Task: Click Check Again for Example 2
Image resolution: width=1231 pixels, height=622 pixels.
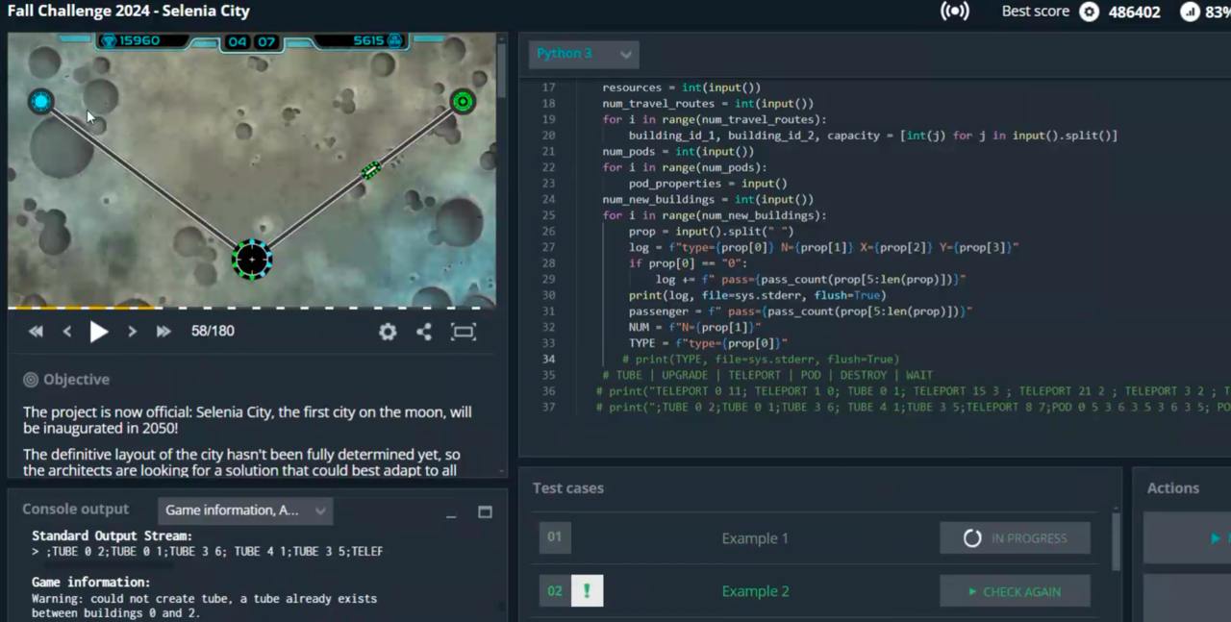Action: [x=1015, y=591]
